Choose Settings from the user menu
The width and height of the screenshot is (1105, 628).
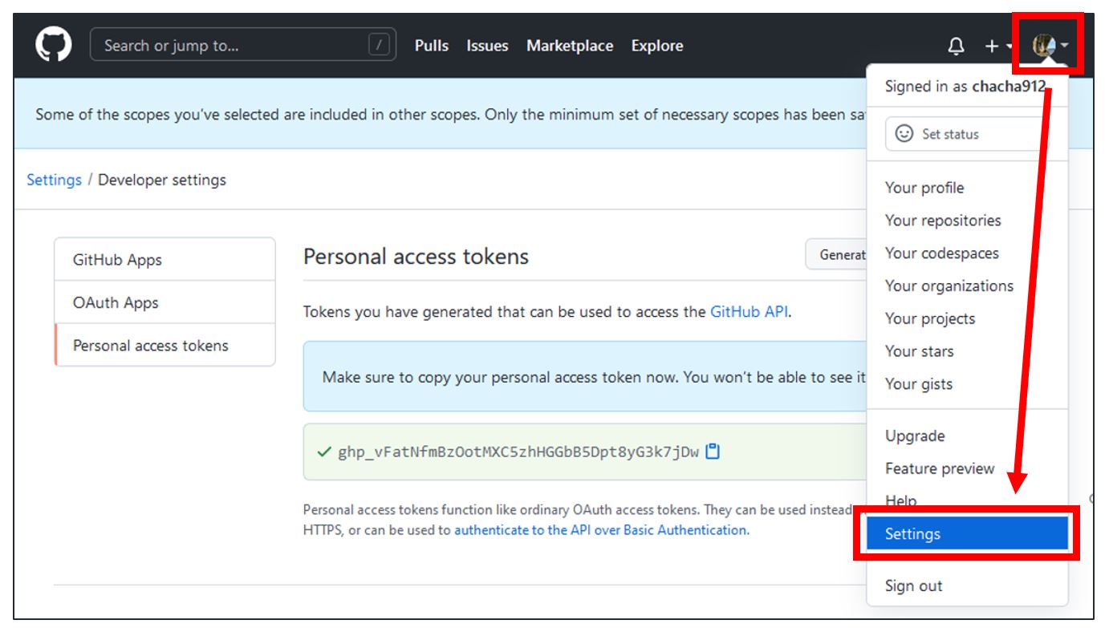(x=912, y=532)
